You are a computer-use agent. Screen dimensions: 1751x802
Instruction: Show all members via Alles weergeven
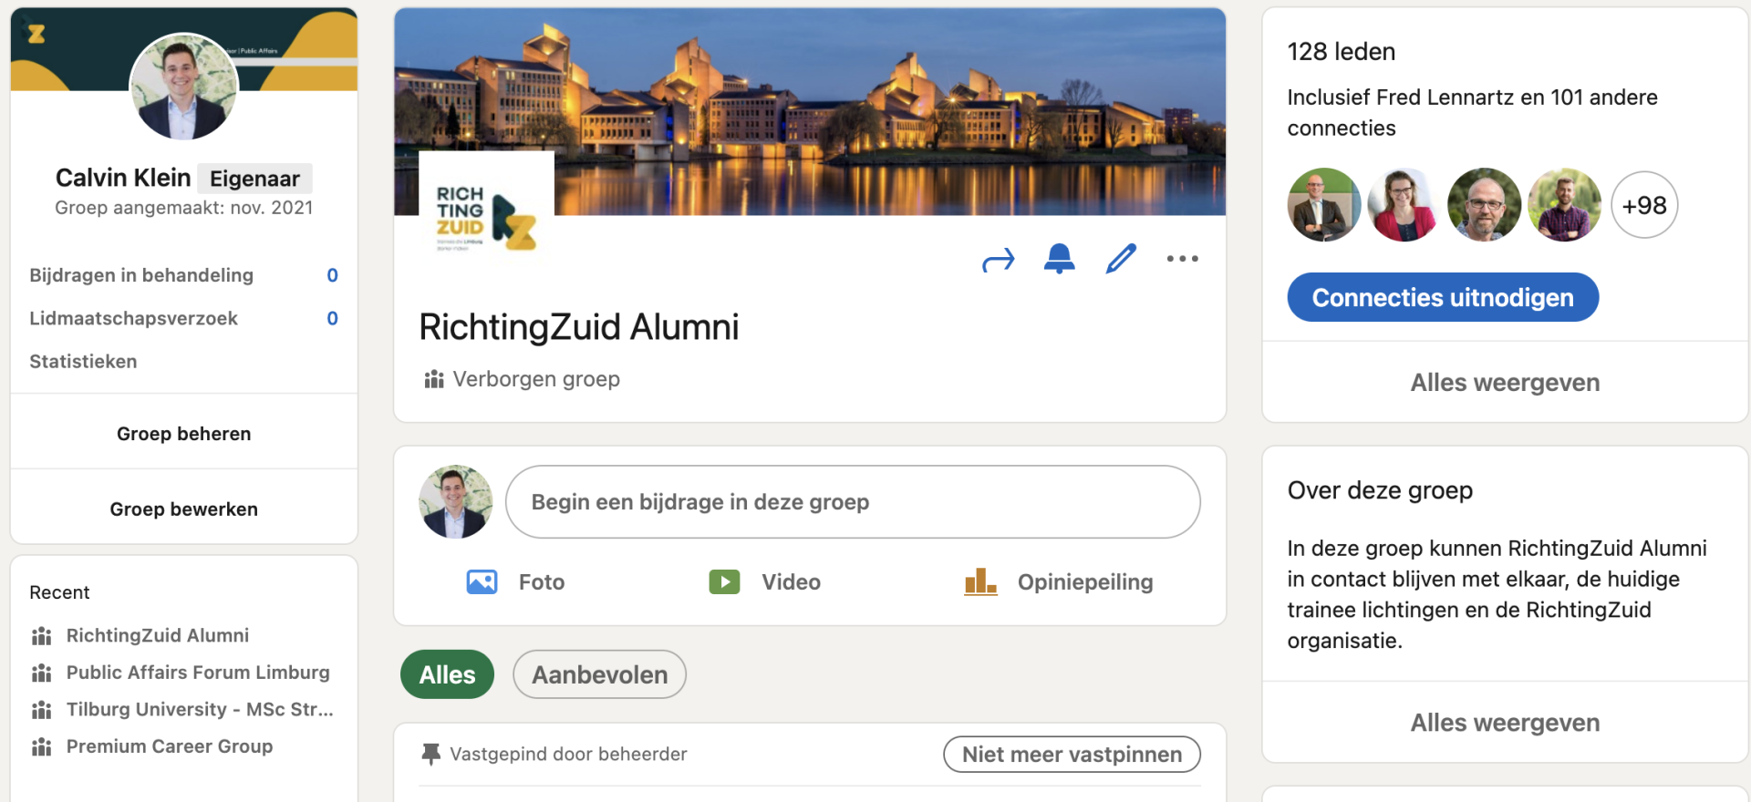(1505, 383)
